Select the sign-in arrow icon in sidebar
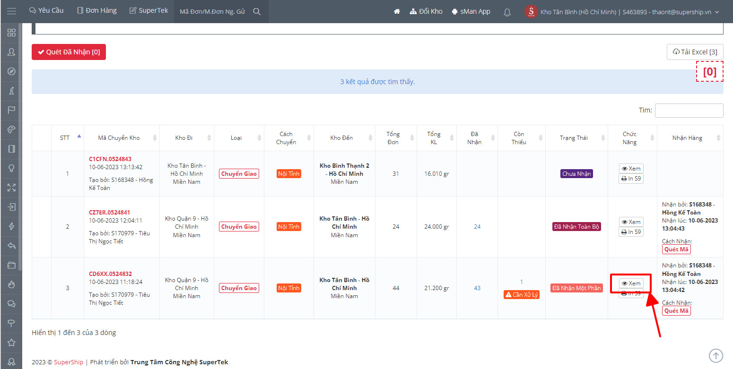Viewport: 733px width, 369px height. pos(11,207)
